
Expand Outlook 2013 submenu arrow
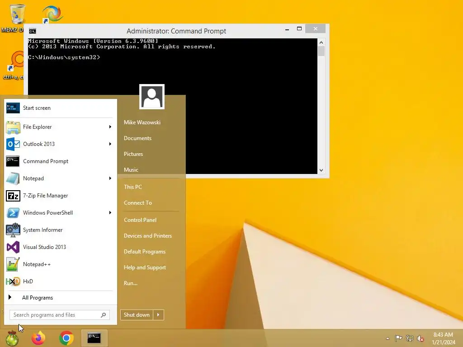tap(110, 144)
